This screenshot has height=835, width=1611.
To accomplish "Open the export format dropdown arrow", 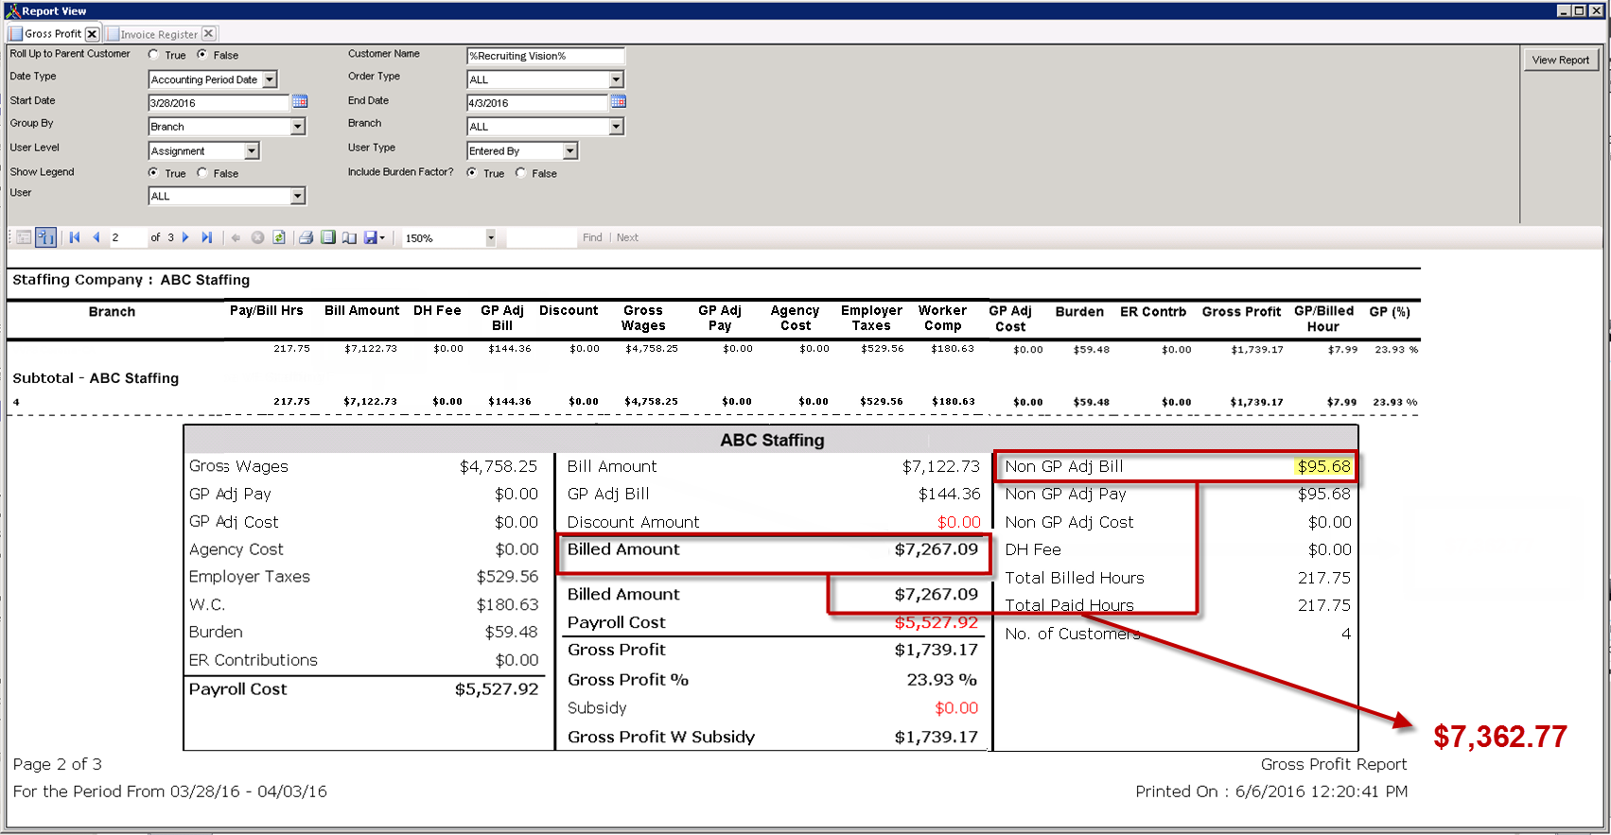I will [x=382, y=238].
